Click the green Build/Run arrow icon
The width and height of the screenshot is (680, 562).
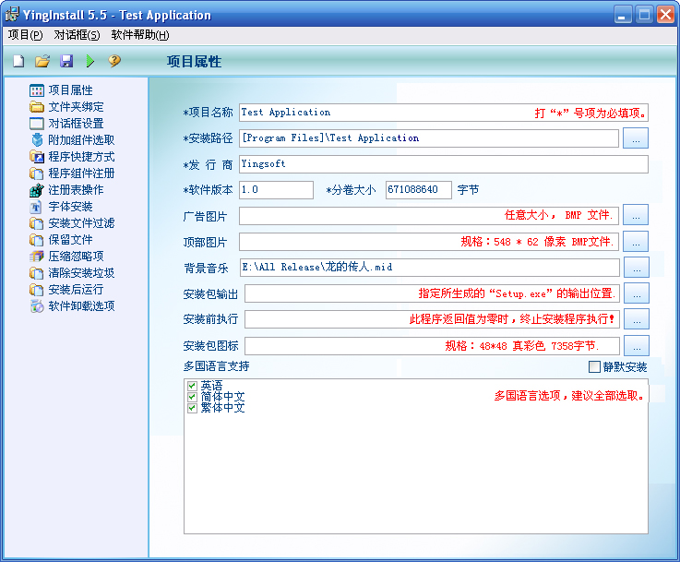(x=90, y=61)
